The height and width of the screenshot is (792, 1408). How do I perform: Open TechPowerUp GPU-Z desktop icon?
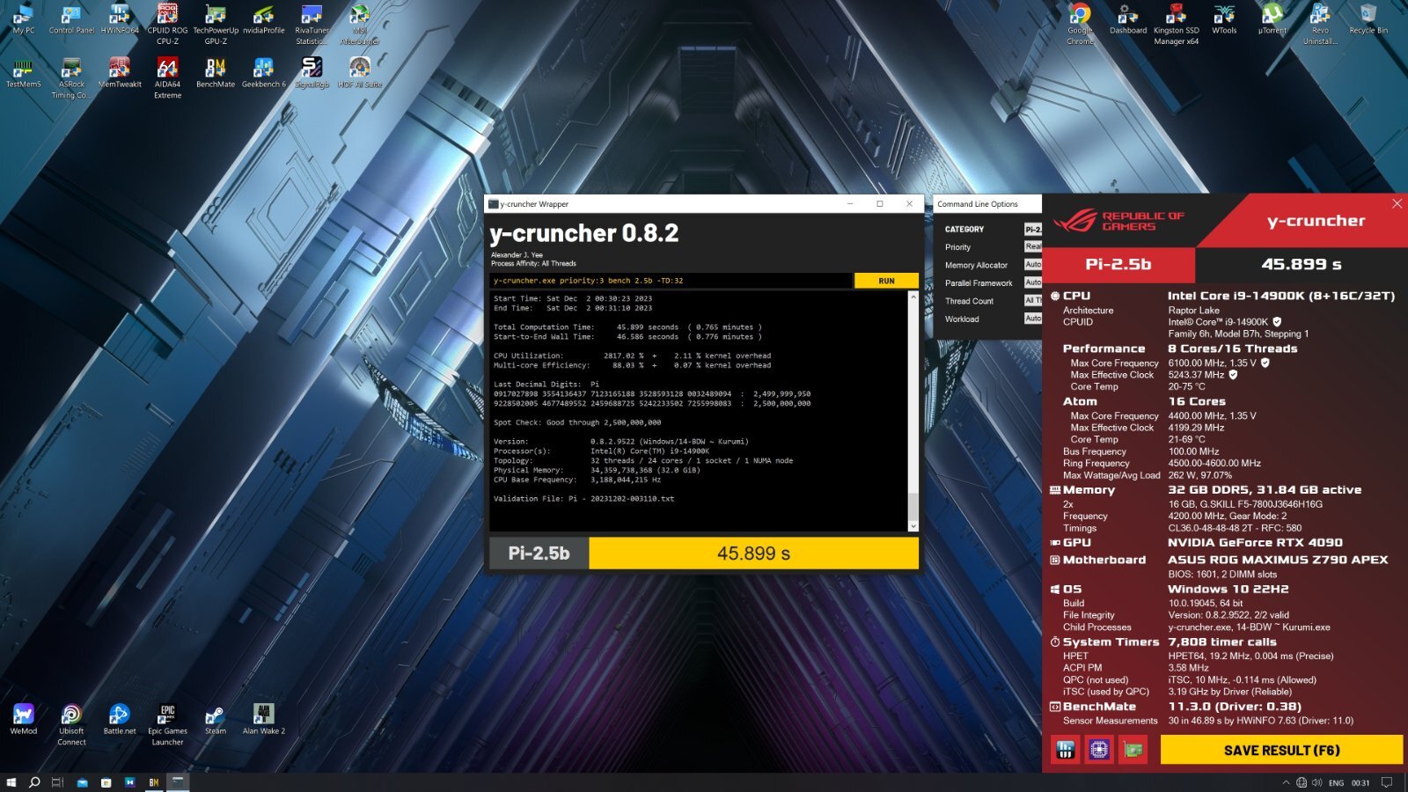[x=216, y=24]
